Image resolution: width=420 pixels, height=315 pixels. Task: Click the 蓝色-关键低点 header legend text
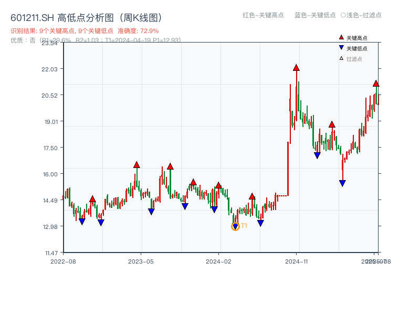(x=315, y=15)
